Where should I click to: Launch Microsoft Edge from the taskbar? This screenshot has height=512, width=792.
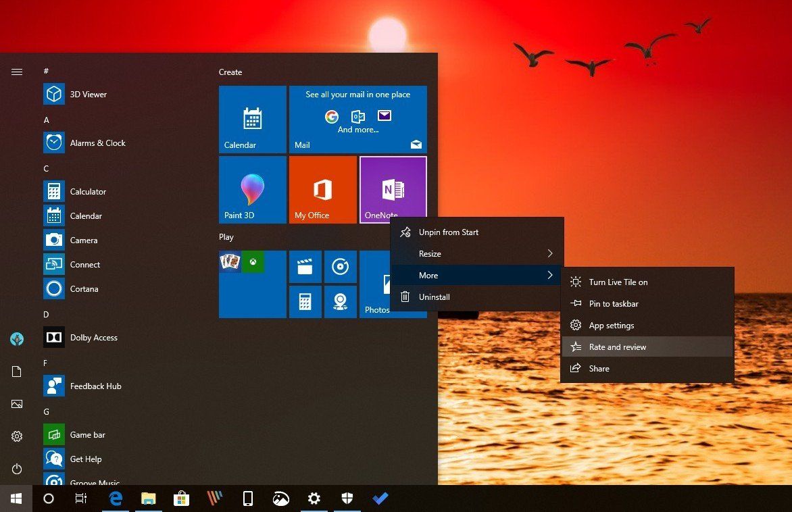115,498
